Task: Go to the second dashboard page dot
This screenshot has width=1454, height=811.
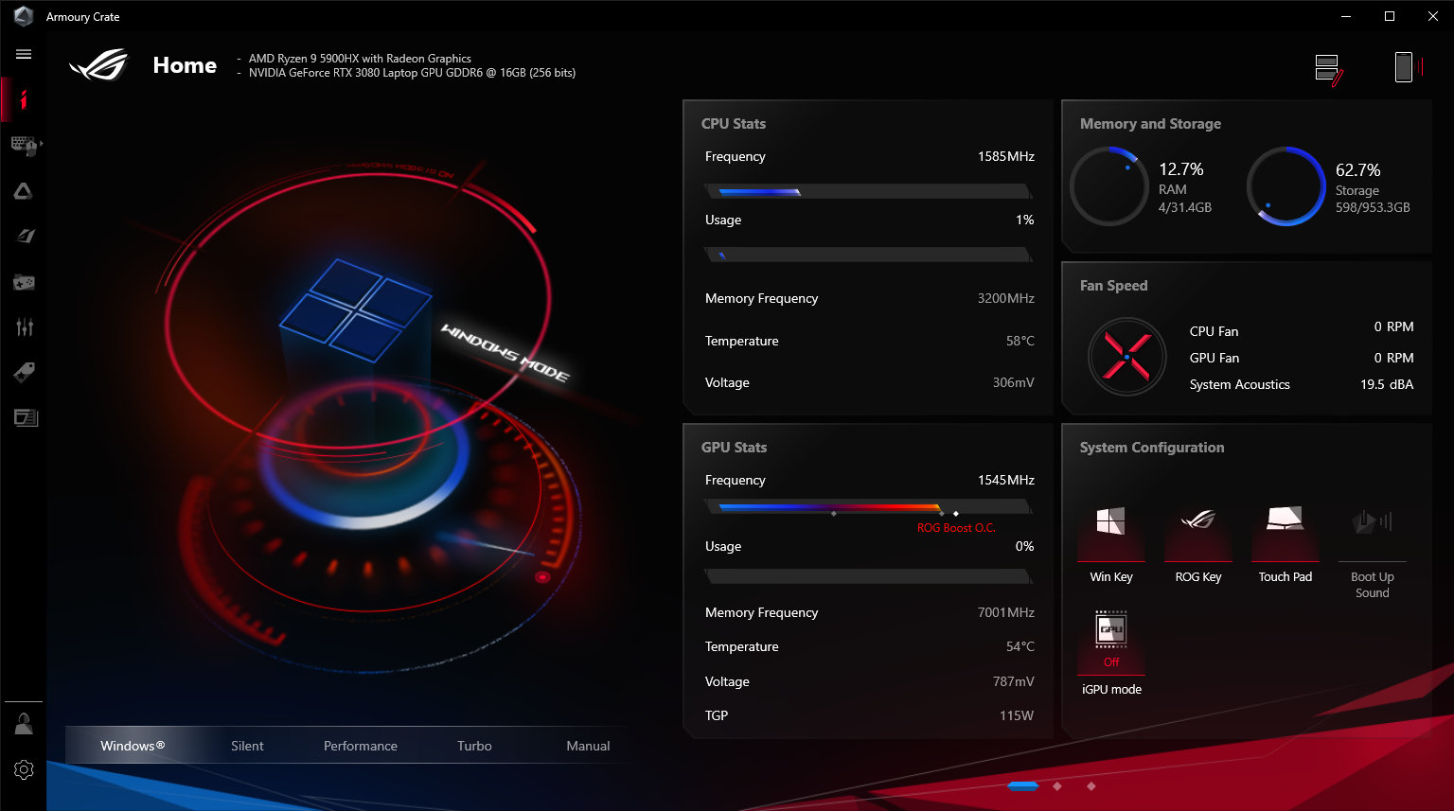Action: click(1057, 785)
